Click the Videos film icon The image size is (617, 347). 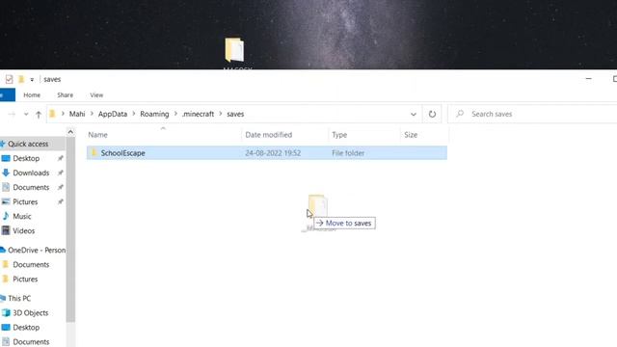point(6,230)
